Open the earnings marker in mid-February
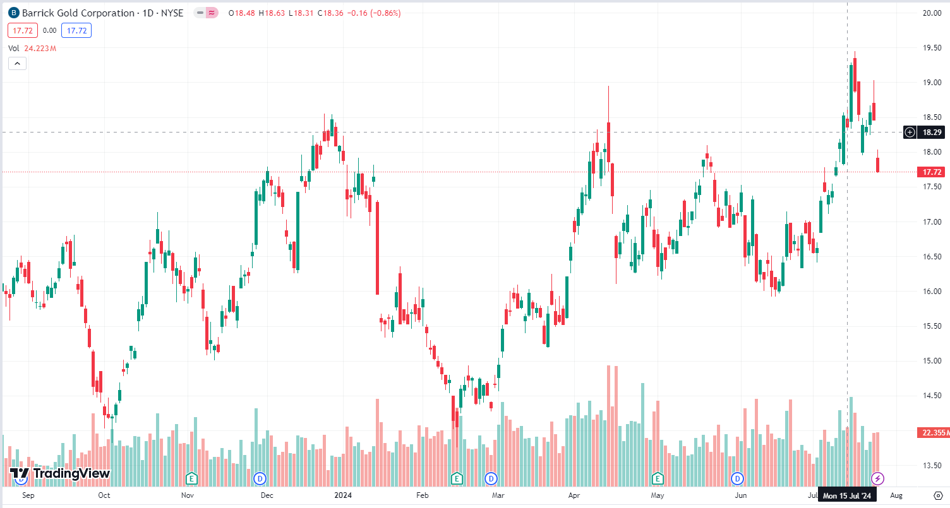This screenshot has width=950, height=508. (x=457, y=478)
